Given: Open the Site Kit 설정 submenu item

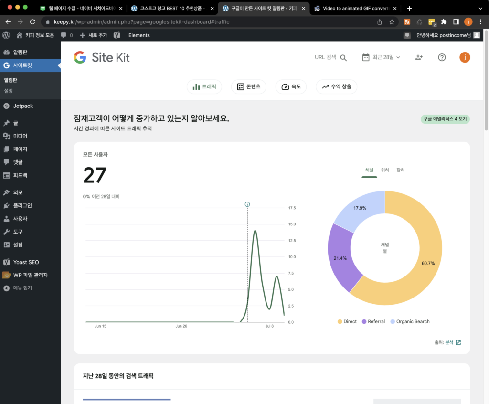Looking at the screenshot, I should 9,91.
